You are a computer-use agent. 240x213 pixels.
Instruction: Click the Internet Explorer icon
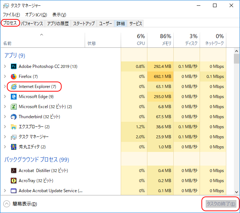(x=14, y=87)
